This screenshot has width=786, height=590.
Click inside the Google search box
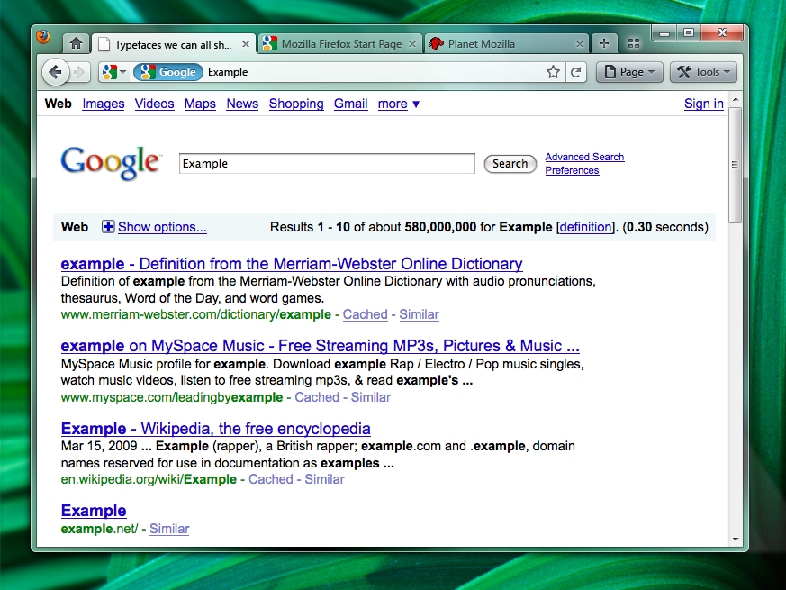(x=326, y=163)
